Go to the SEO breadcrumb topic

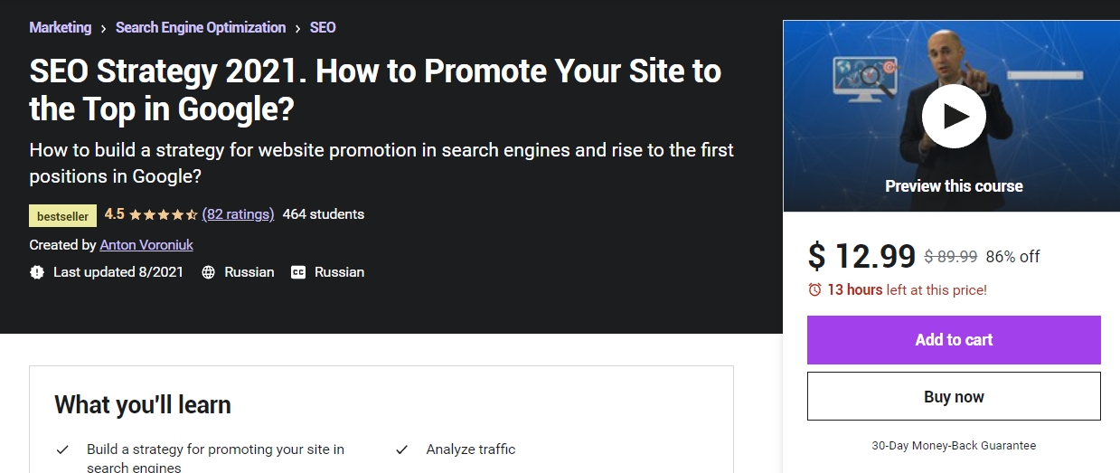(323, 27)
